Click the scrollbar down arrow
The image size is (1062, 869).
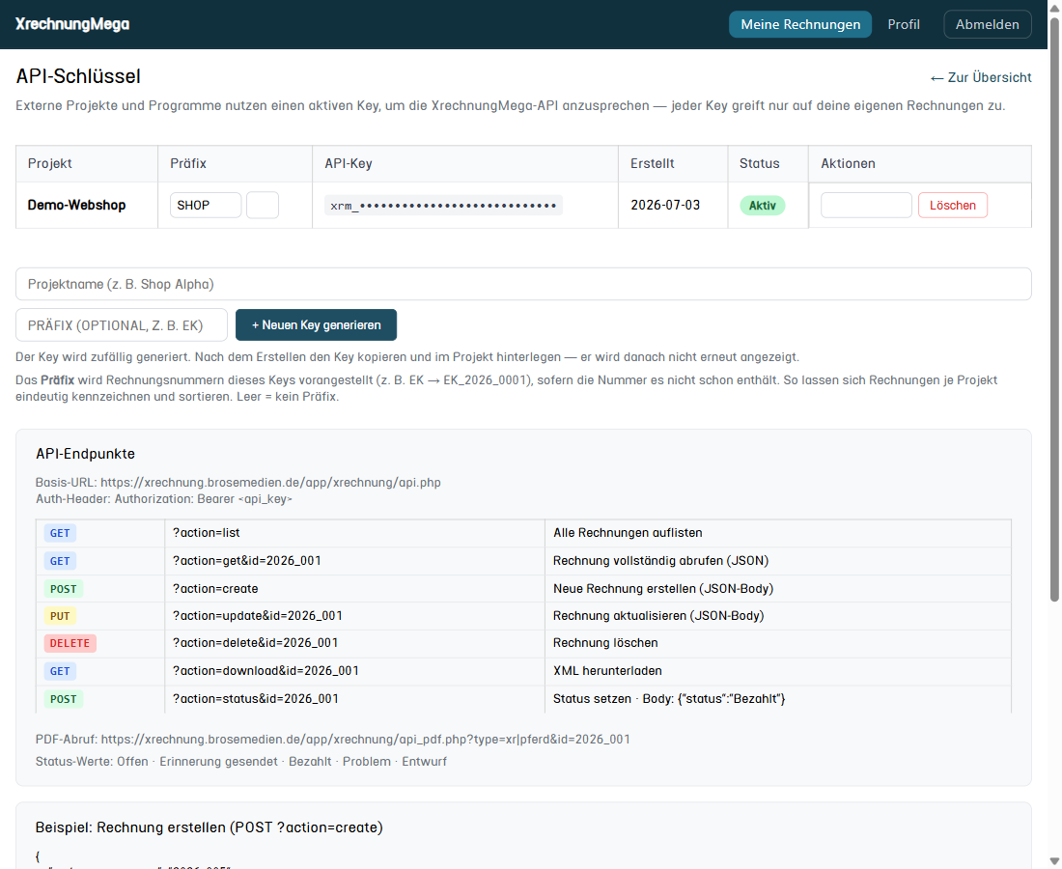click(1054, 861)
